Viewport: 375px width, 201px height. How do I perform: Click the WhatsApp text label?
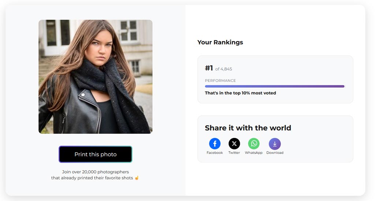pyautogui.click(x=254, y=153)
